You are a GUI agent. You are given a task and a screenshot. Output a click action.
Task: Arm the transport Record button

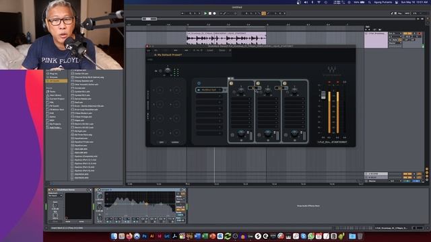[214, 13]
